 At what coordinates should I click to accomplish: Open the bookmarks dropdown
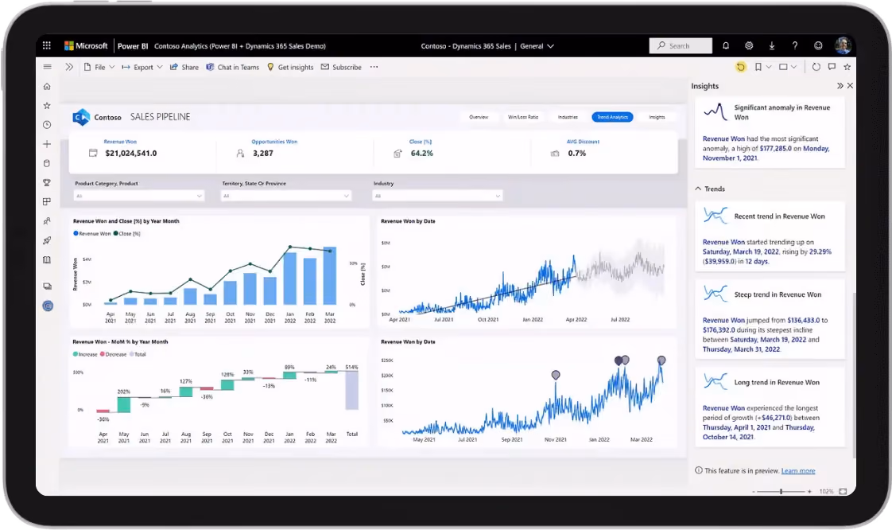(763, 67)
